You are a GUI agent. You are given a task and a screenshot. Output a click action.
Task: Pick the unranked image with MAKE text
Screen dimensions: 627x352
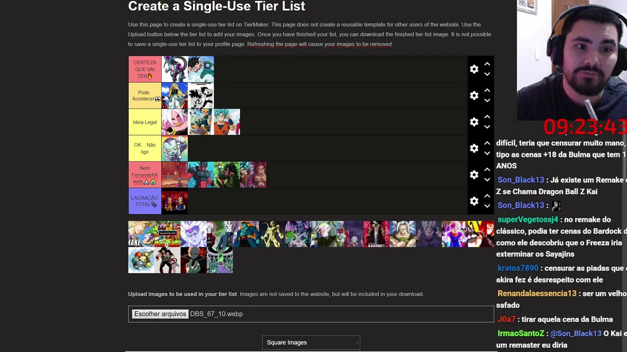tap(141, 234)
